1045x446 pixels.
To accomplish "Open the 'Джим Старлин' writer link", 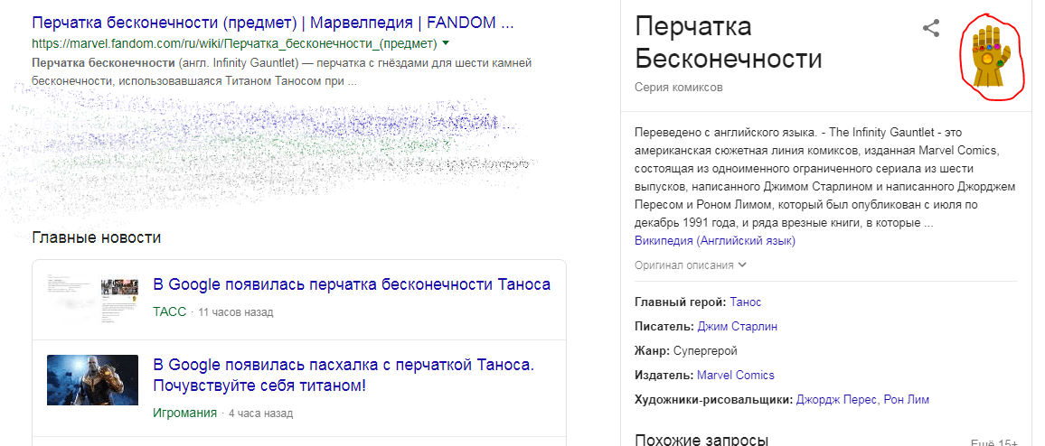I will [x=737, y=326].
